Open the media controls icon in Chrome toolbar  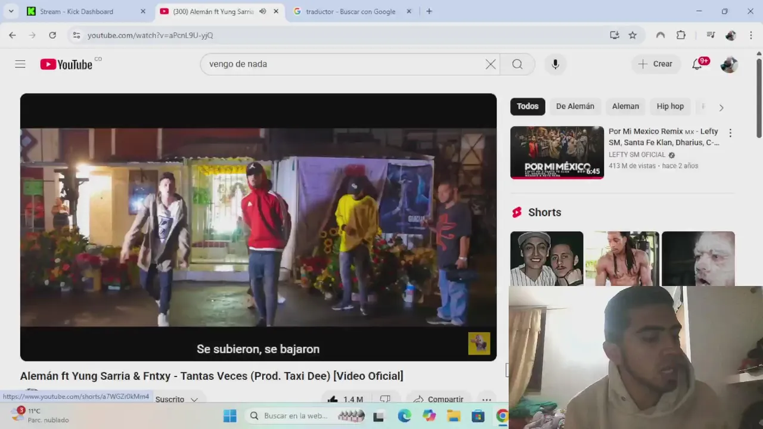[711, 35]
